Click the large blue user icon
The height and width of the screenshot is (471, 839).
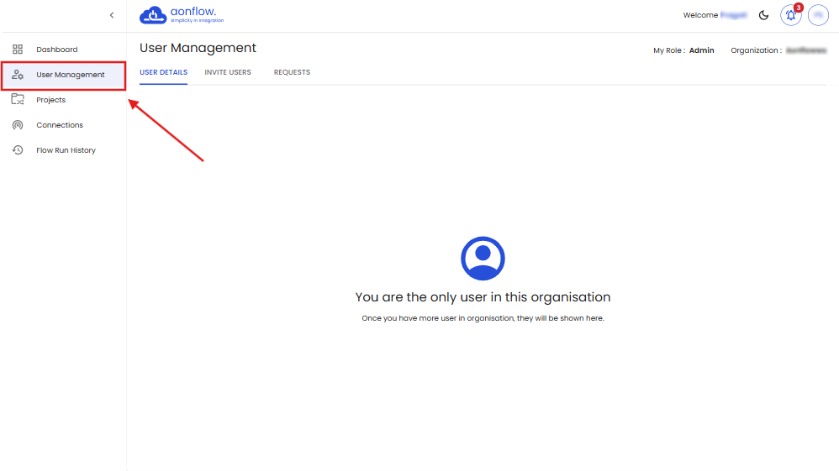(483, 258)
